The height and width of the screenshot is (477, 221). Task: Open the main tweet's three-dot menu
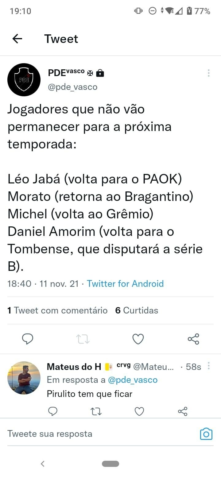click(209, 73)
